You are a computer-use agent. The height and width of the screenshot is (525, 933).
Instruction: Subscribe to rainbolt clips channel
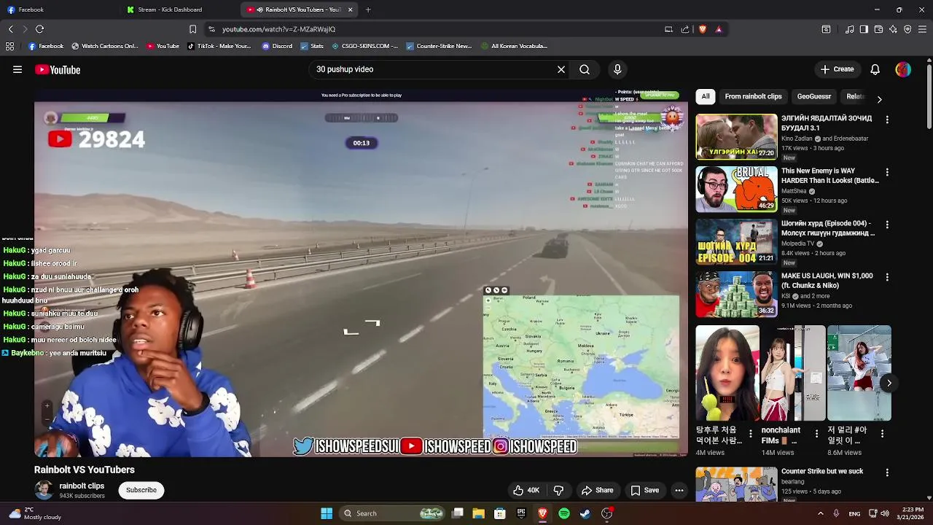coord(141,490)
